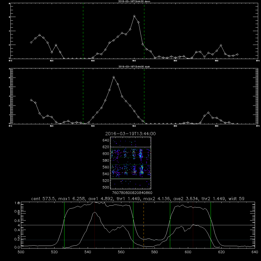The height and width of the screenshot is (261, 261).
Task: Click the green vertical line near 567 in bottom plot
Action: pyautogui.click(x=133, y=225)
